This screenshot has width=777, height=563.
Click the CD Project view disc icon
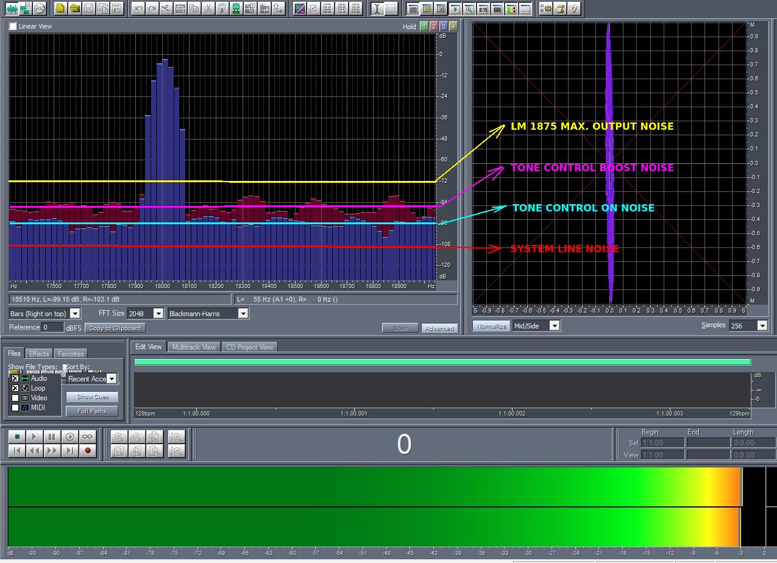(40, 9)
